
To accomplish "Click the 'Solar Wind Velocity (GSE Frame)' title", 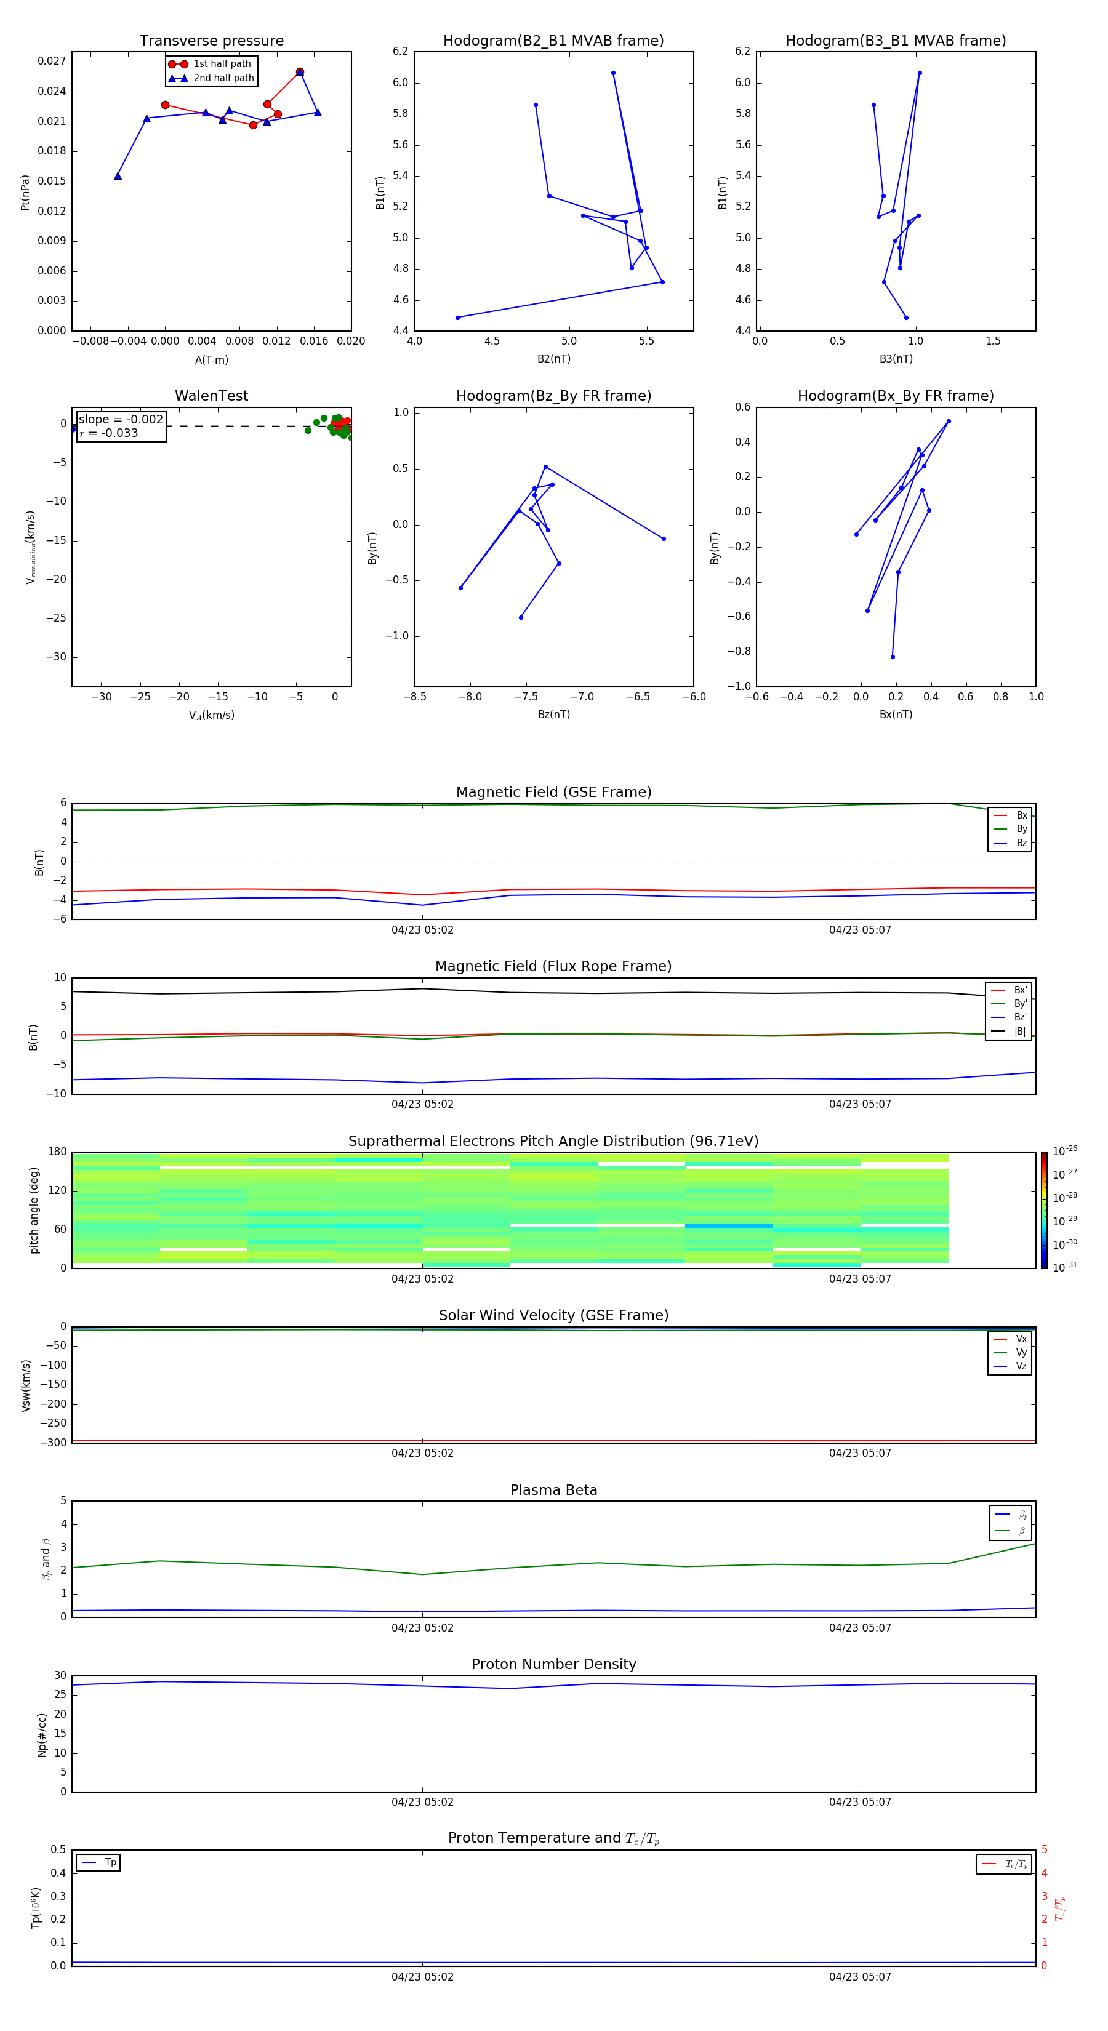I will tap(553, 1316).
